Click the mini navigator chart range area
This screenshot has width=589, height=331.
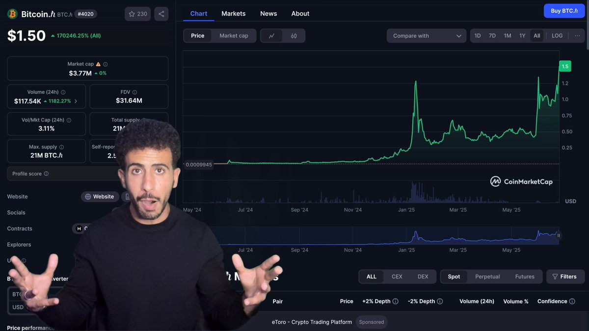click(x=371, y=235)
